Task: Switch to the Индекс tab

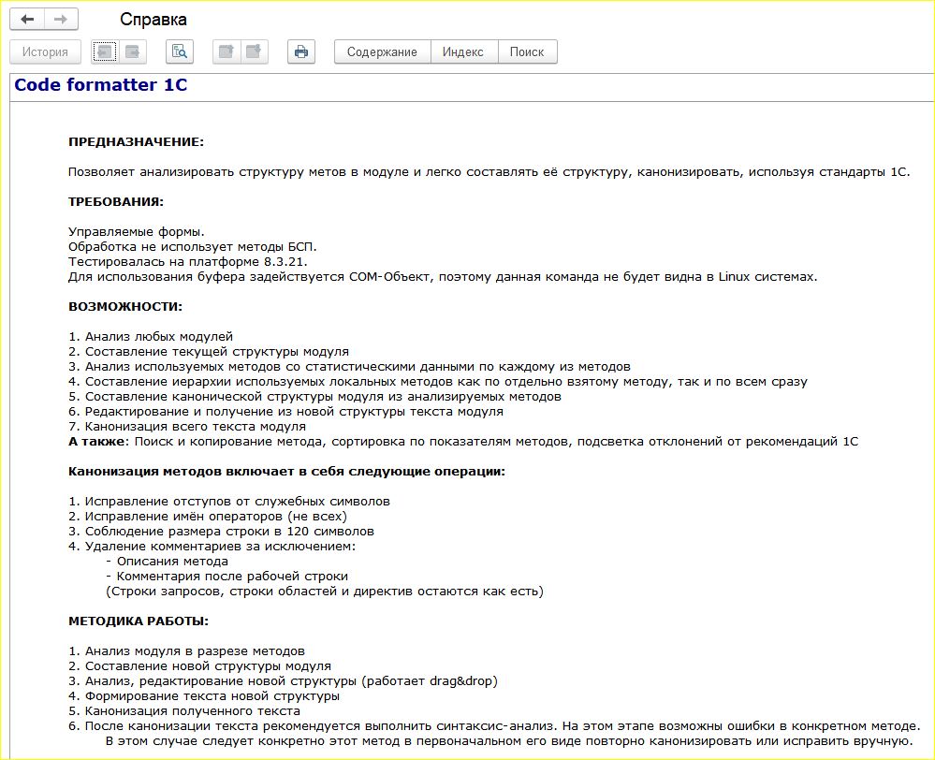Action: [x=462, y=51]
